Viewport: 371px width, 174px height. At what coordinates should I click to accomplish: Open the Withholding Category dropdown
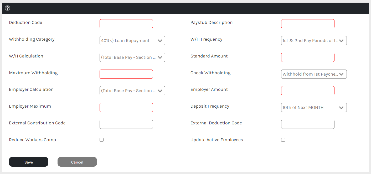(x=132, y=40)
